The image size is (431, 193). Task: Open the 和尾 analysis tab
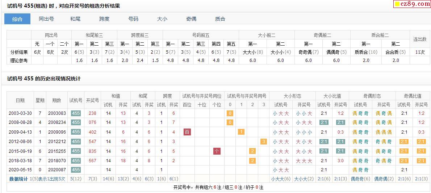click(x=75, y=19)
